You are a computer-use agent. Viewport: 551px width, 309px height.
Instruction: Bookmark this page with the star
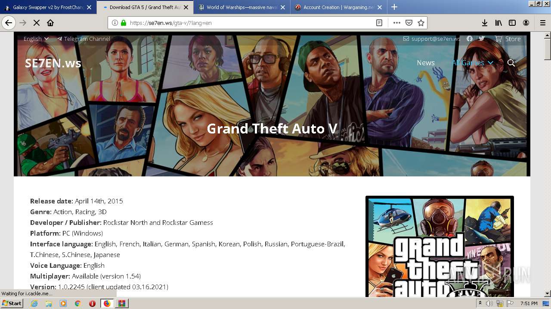pos(421,23)
